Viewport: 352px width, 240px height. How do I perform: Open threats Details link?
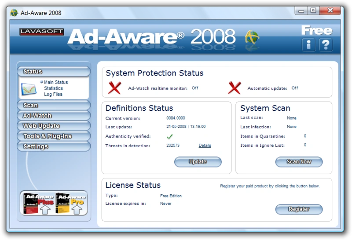(205, 145)
